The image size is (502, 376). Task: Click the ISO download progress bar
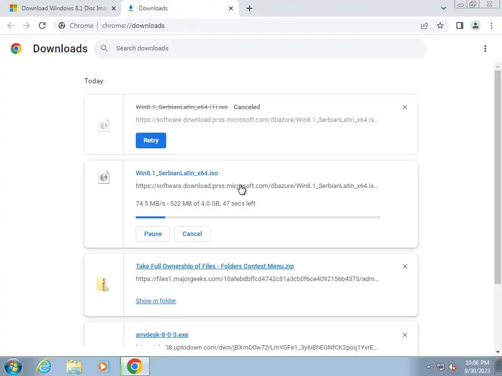tap(258, 217)
